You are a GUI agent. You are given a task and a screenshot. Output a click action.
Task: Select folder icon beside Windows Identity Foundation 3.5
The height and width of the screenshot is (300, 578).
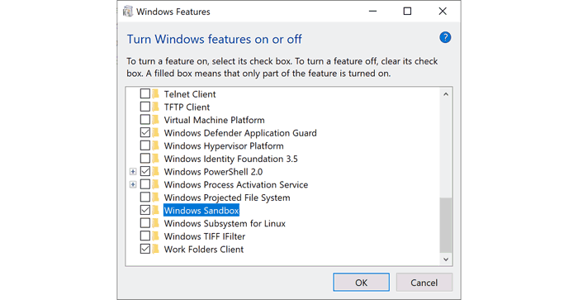pyautogui.click(x=155, y=159)
